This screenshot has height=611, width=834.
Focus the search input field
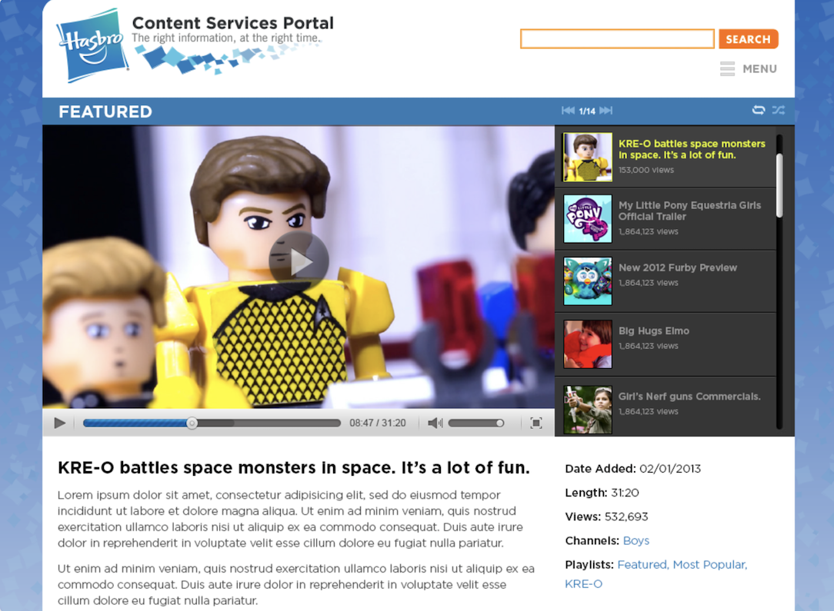click(617, 38)
